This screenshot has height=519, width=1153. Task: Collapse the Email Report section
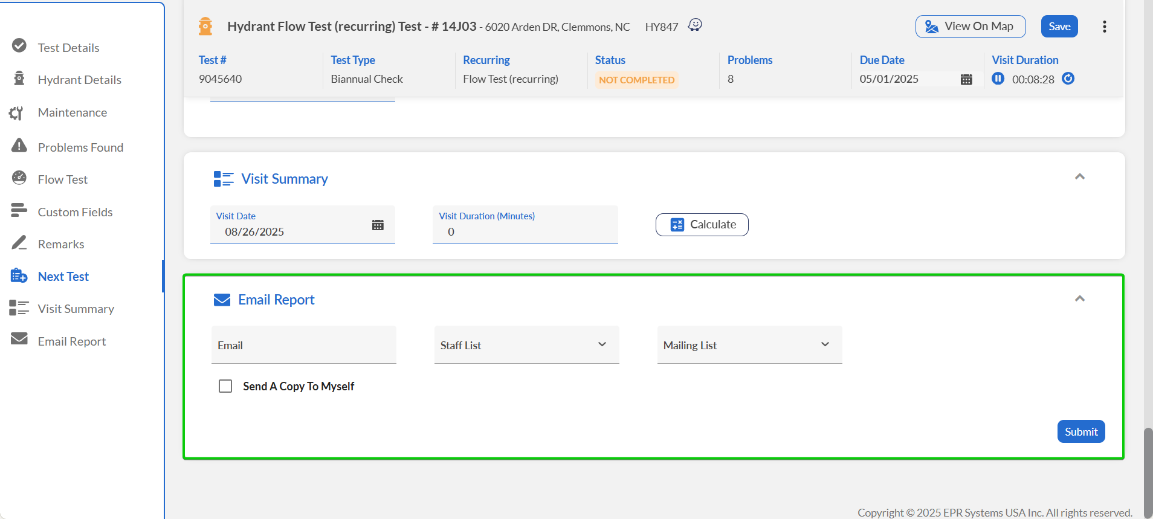pos(1079,298)
